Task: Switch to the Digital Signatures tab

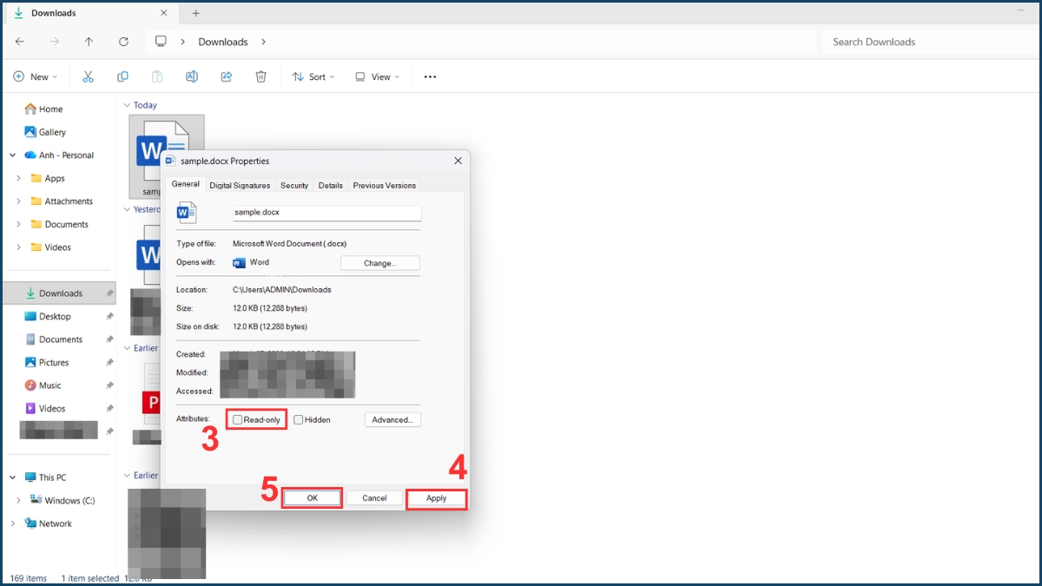Action: tap(240, 185)
